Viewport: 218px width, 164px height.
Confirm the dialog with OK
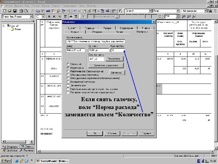tap(95, 133)
